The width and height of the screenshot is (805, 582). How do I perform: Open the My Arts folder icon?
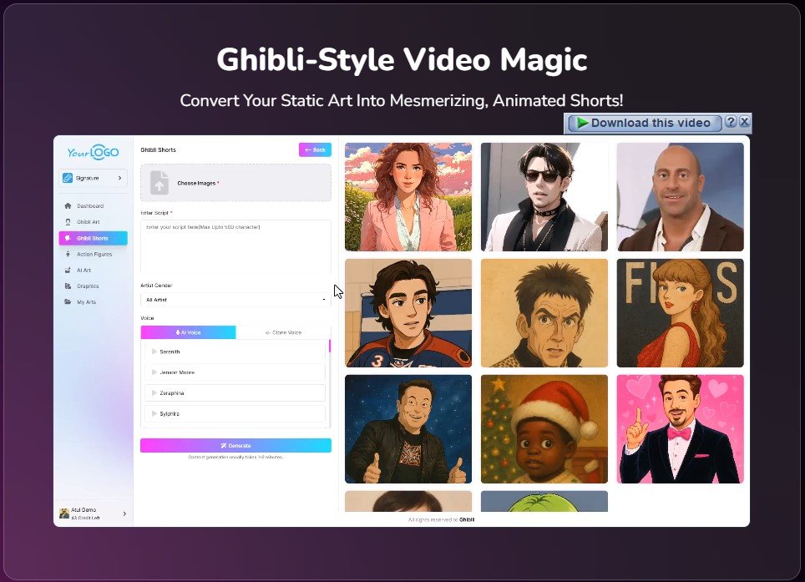[68, 302]
